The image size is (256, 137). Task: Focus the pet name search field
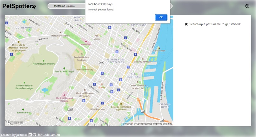point(110,6)
